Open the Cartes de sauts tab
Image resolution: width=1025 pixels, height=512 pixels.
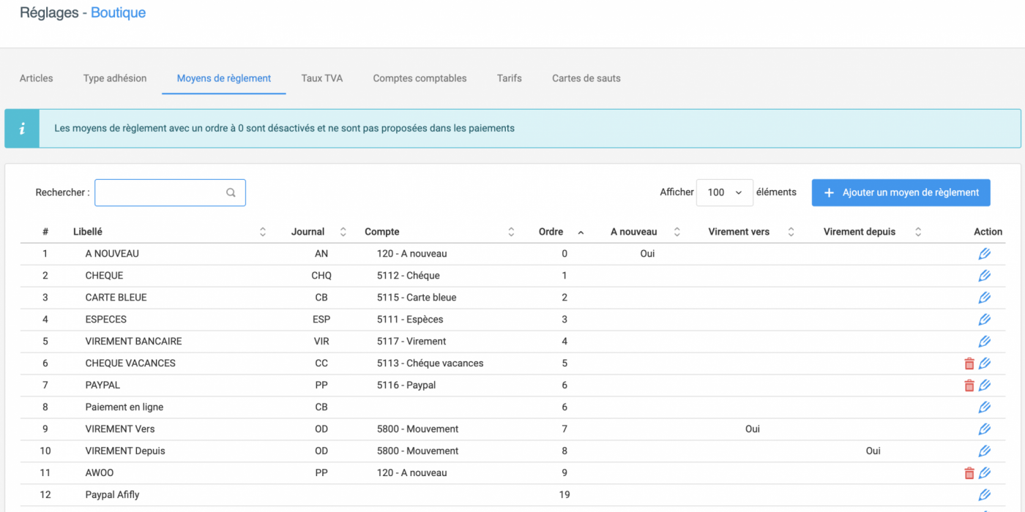(x=586, y=78)
